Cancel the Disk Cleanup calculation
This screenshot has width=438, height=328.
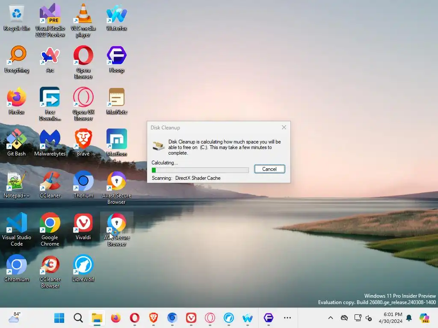click(269, 169)
